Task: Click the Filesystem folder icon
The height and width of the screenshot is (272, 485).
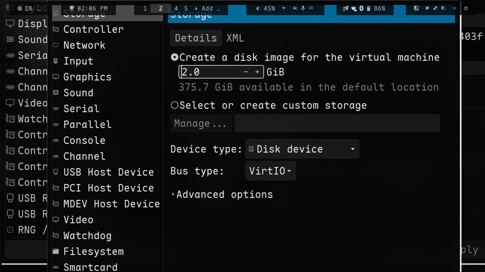Action: pos(56,252)
